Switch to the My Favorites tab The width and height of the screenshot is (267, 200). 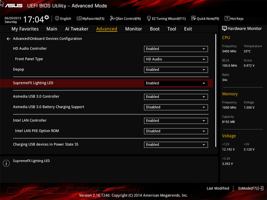click(x=25, y=29)
